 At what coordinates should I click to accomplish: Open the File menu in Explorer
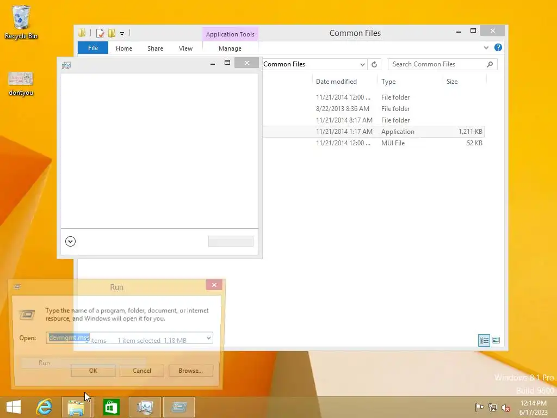pos(93,48)
